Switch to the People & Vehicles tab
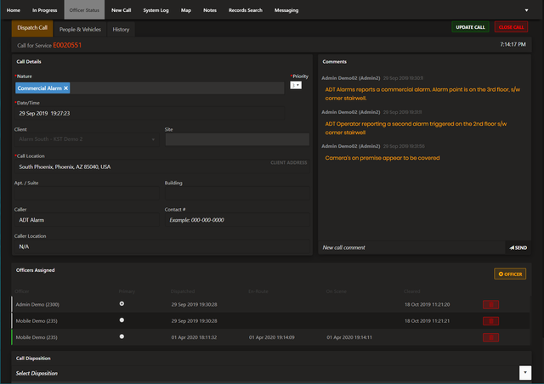 [80, 29]
